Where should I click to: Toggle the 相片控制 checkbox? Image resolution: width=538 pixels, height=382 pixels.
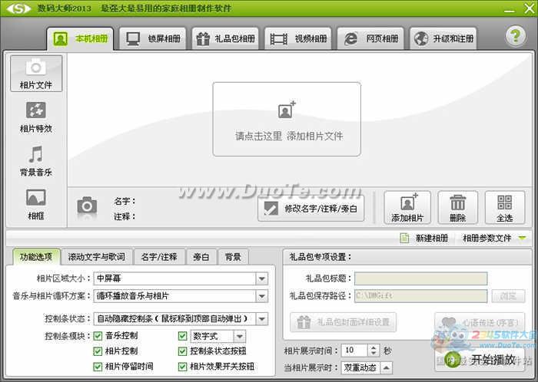[98, 351]
